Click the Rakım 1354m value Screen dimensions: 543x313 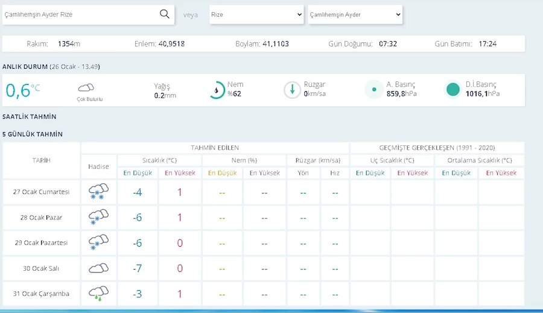click(69, 44)
